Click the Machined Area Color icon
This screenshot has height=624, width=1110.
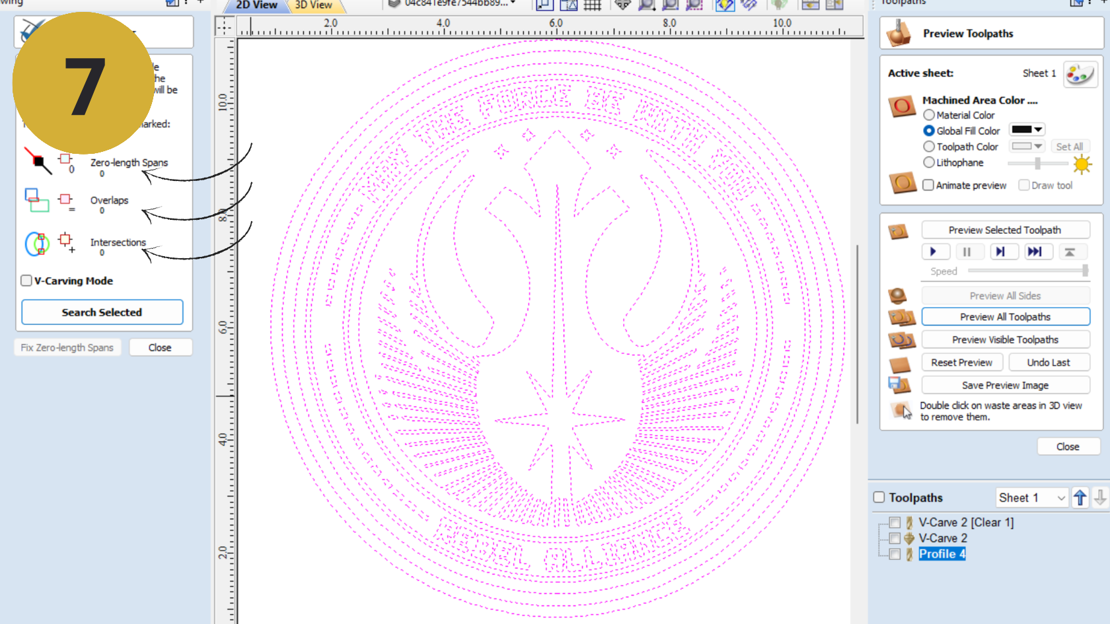pos(902,106)
